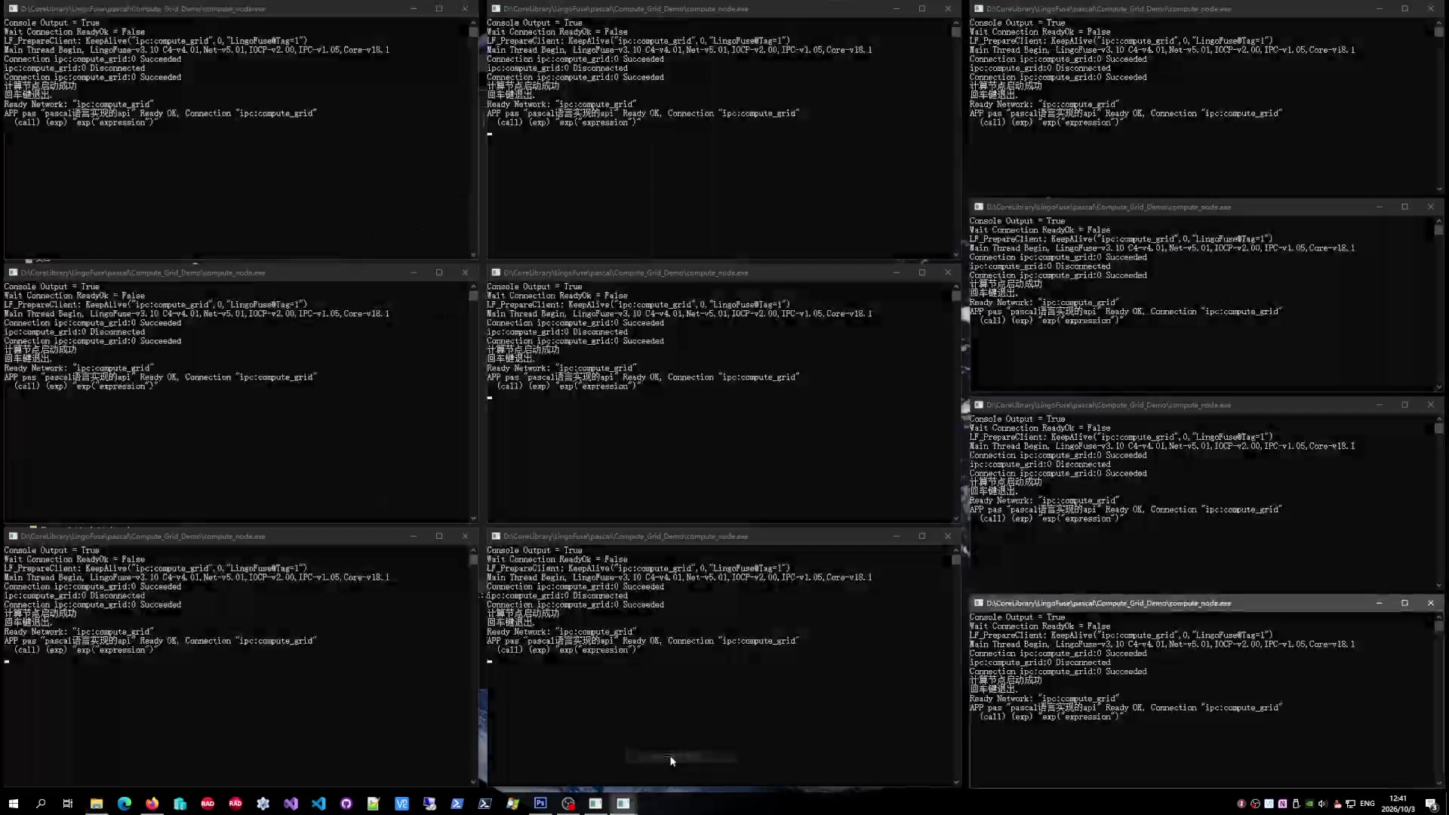
Task: Click the NVIDIA tray icon
Action: tap(1309, 804)
